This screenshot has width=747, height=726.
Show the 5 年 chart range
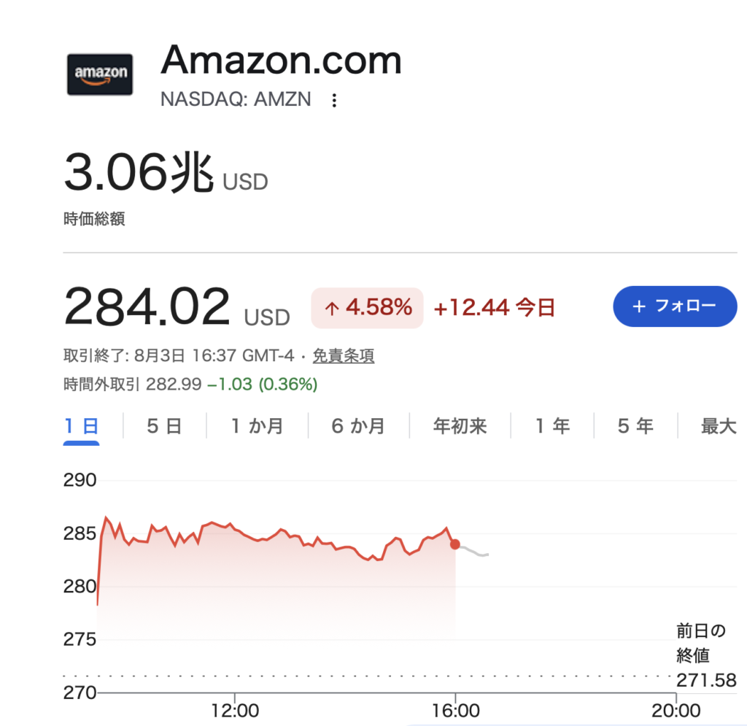[x=635, y=426]
